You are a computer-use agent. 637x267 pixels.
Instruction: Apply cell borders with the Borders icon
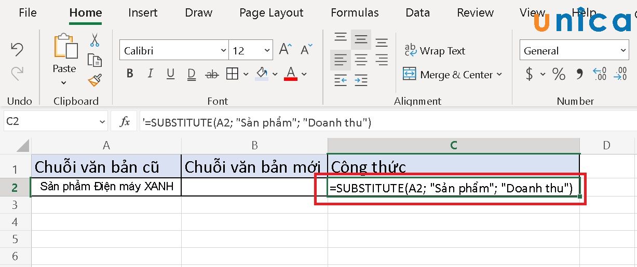pyautogui.click(x=232, y=74)
